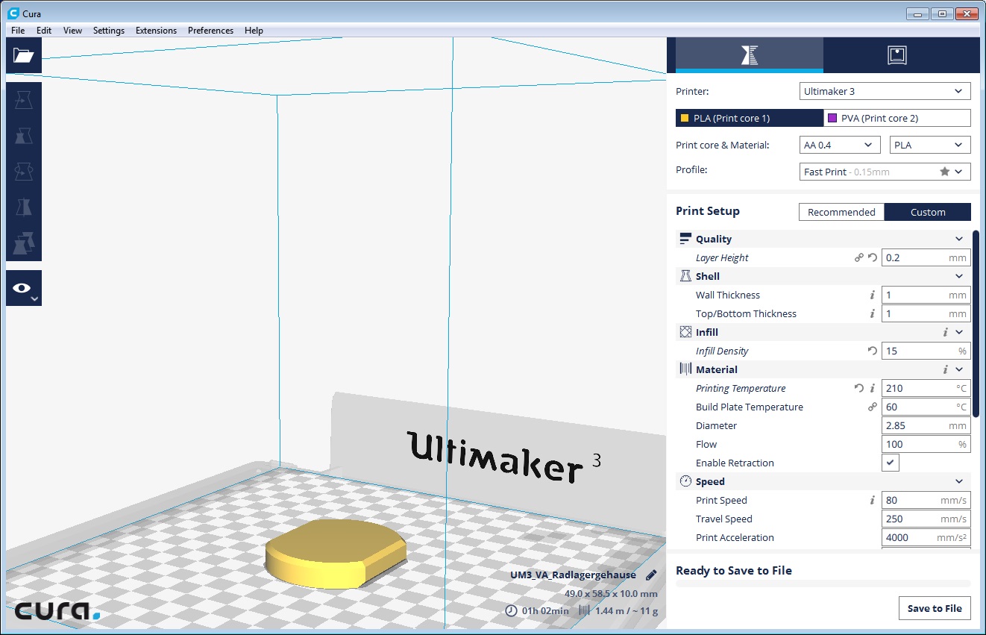The width and height of the screenshot is (986, 635).
Task: Select the Custom print setup button
Action: [x=927, y=212]
